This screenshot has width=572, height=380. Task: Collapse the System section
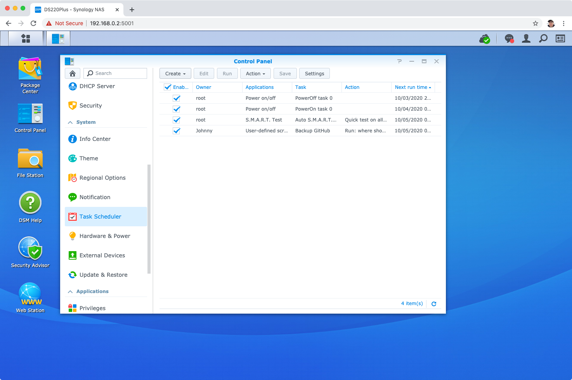[x=70, y=122]
